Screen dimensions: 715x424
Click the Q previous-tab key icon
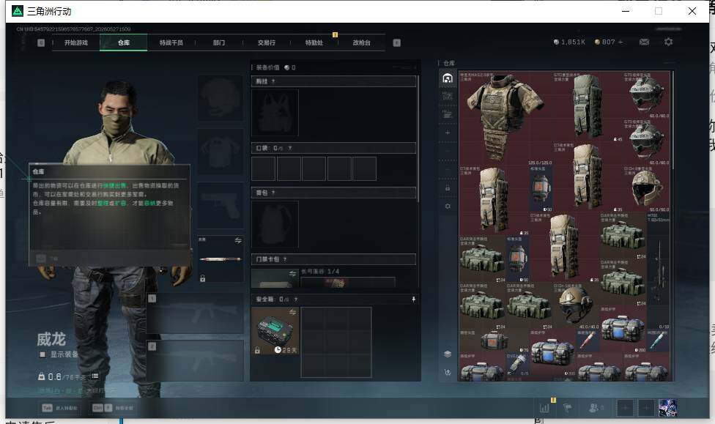[41, 43]
